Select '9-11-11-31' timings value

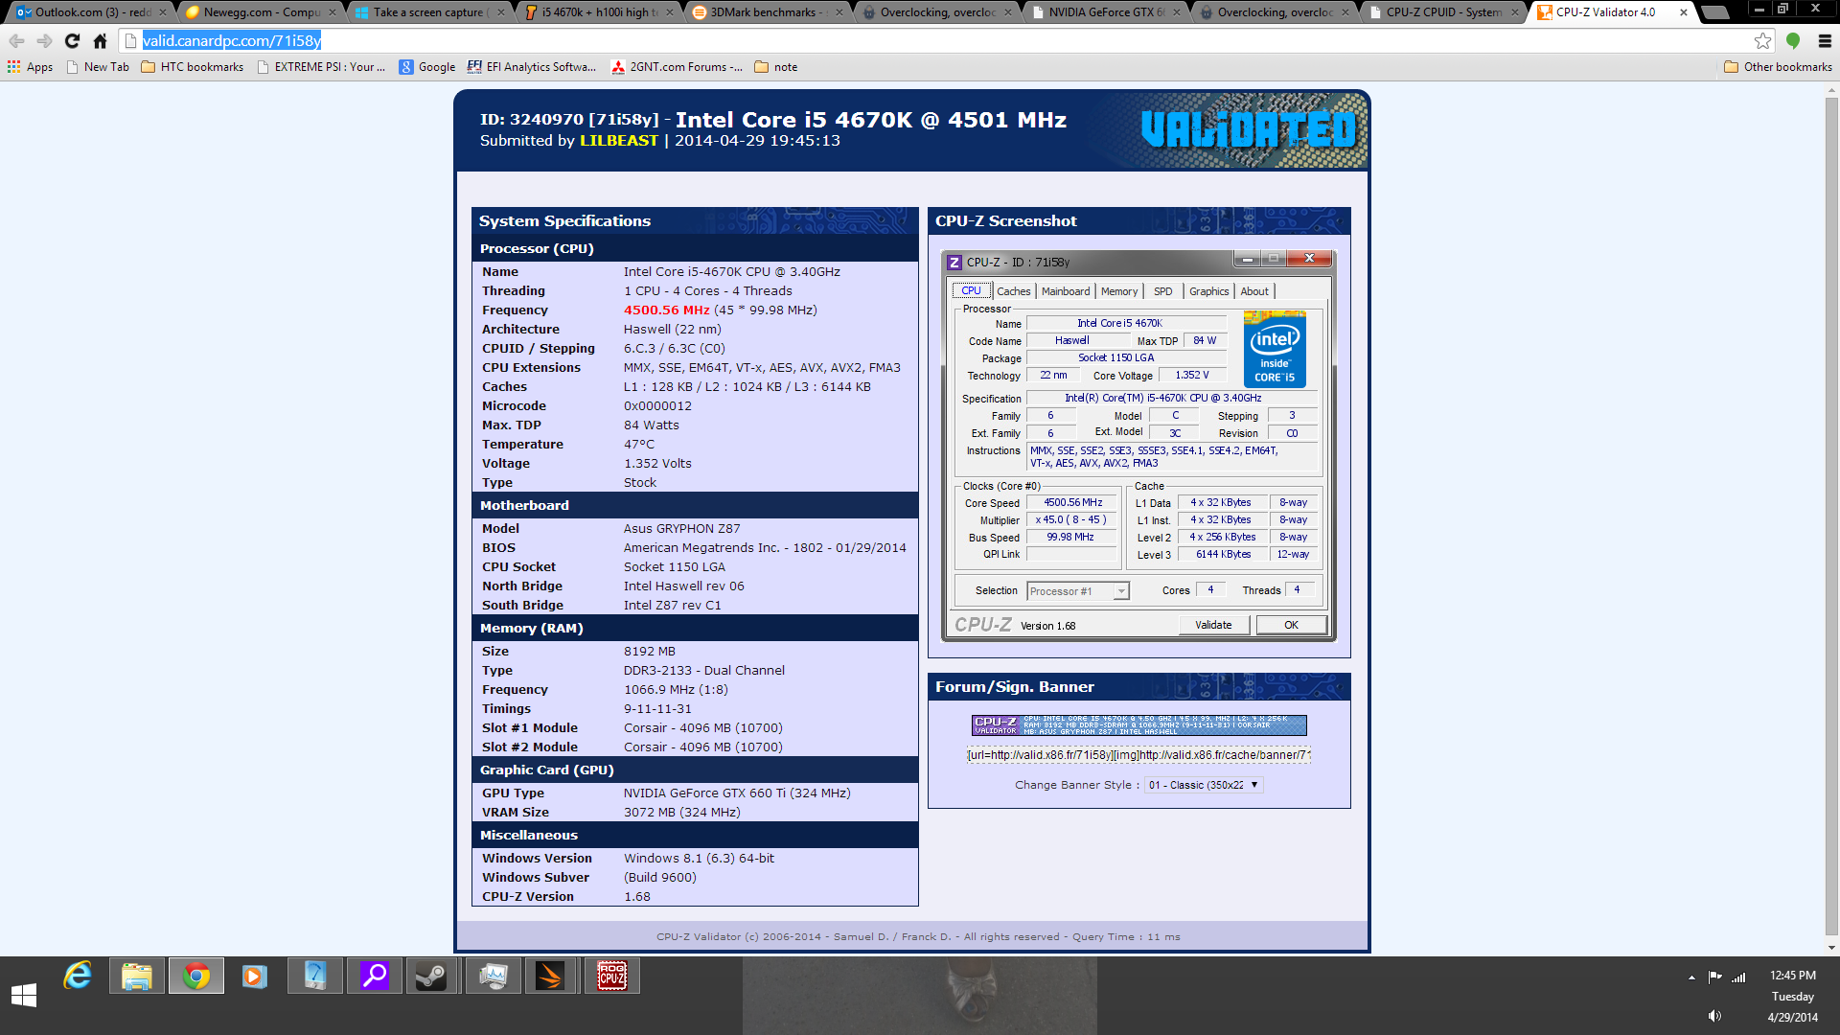point(657,709)
